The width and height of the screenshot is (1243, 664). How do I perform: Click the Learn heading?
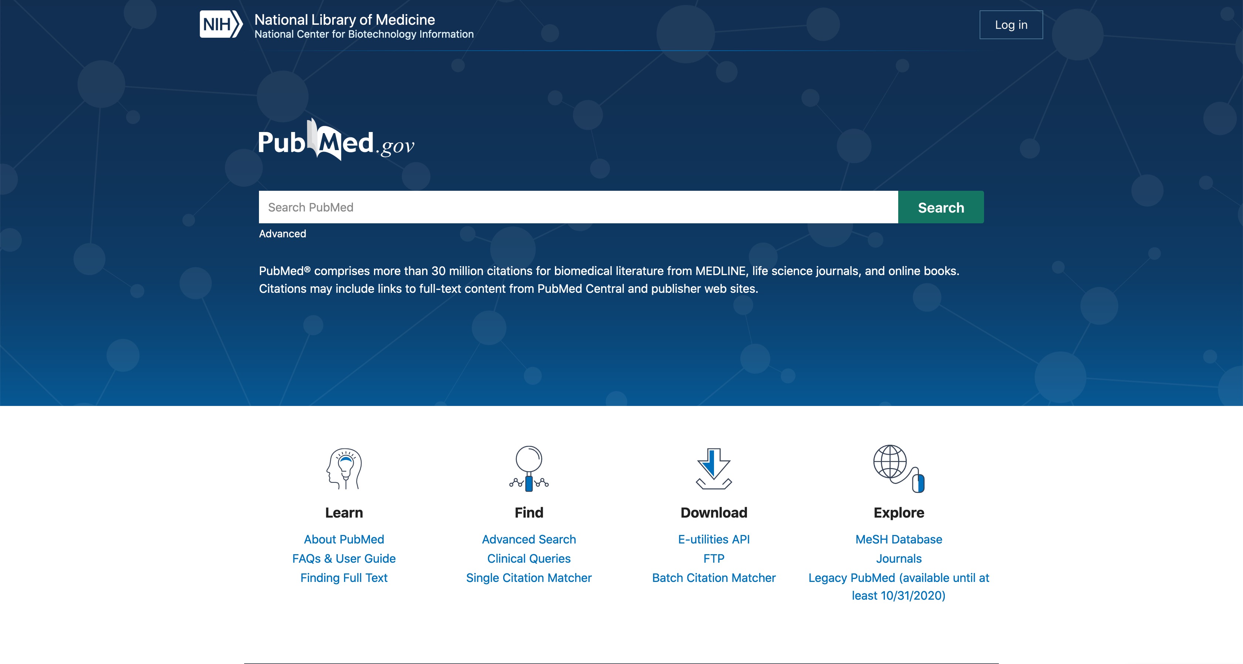click(x=344, y=512)
